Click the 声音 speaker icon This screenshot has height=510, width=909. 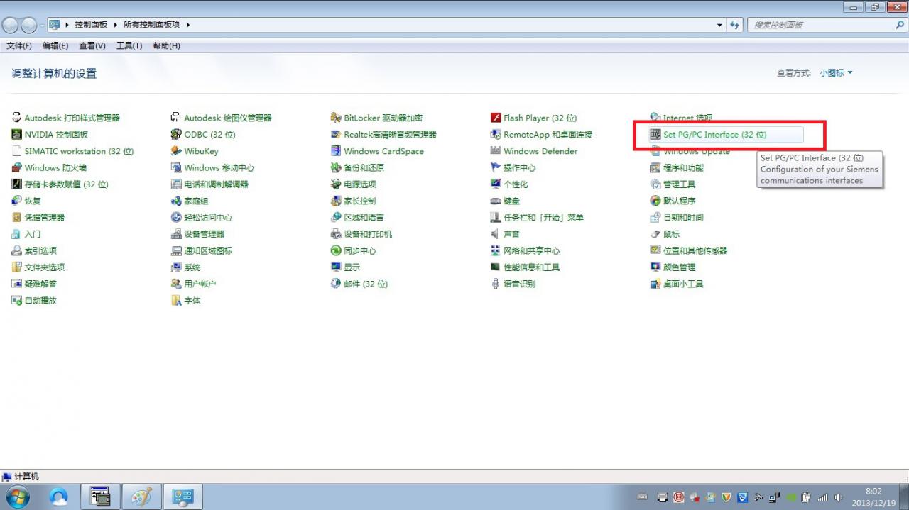coord(496,234)
